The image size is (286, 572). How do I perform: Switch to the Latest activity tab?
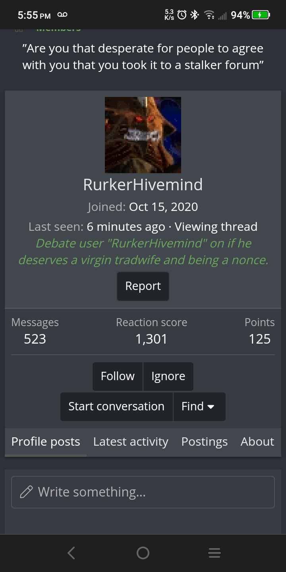[x=131, y=442]
